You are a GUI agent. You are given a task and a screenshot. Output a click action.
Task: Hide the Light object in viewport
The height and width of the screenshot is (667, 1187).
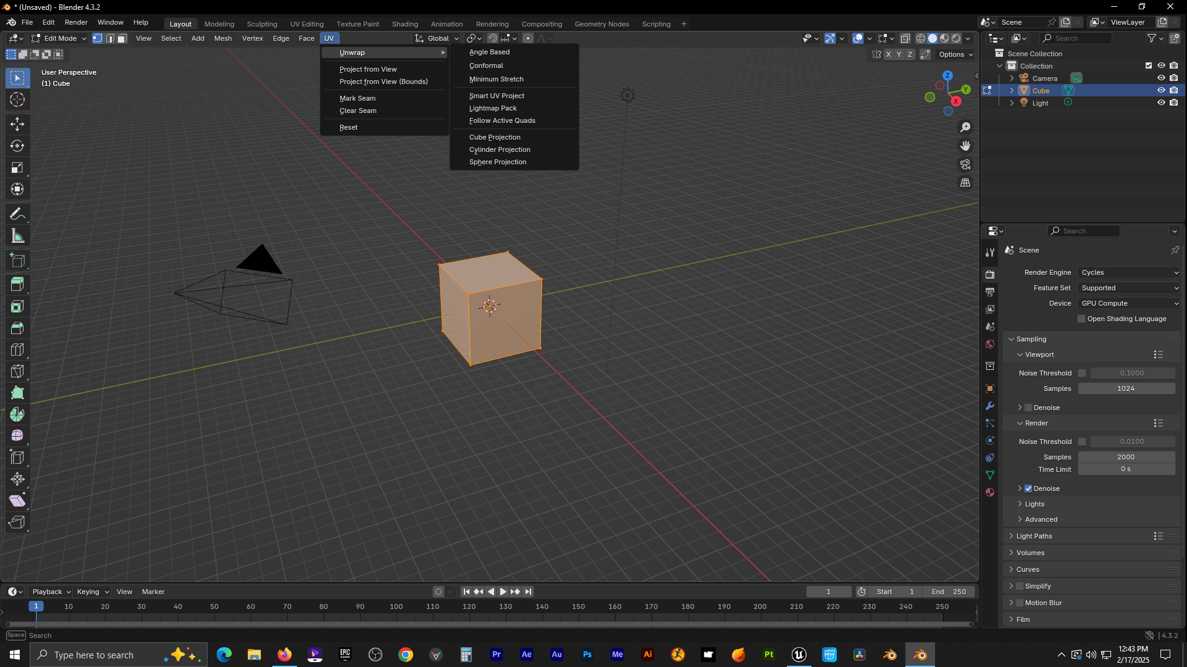1161,103
